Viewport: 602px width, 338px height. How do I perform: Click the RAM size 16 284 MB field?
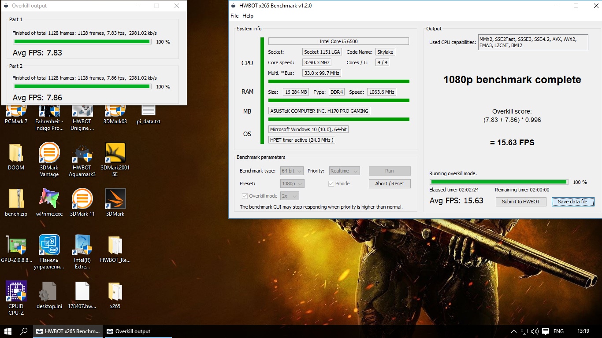pos(296,92)
